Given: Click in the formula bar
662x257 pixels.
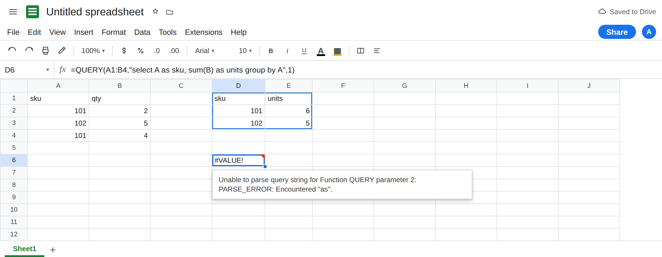Looking at the screenshot, I should click(x=364, y=70).
